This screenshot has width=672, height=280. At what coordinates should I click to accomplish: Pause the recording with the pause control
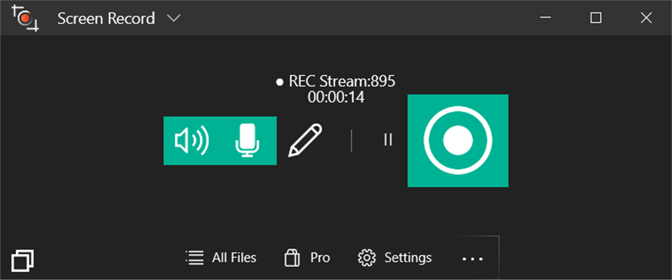click(388, 140)
